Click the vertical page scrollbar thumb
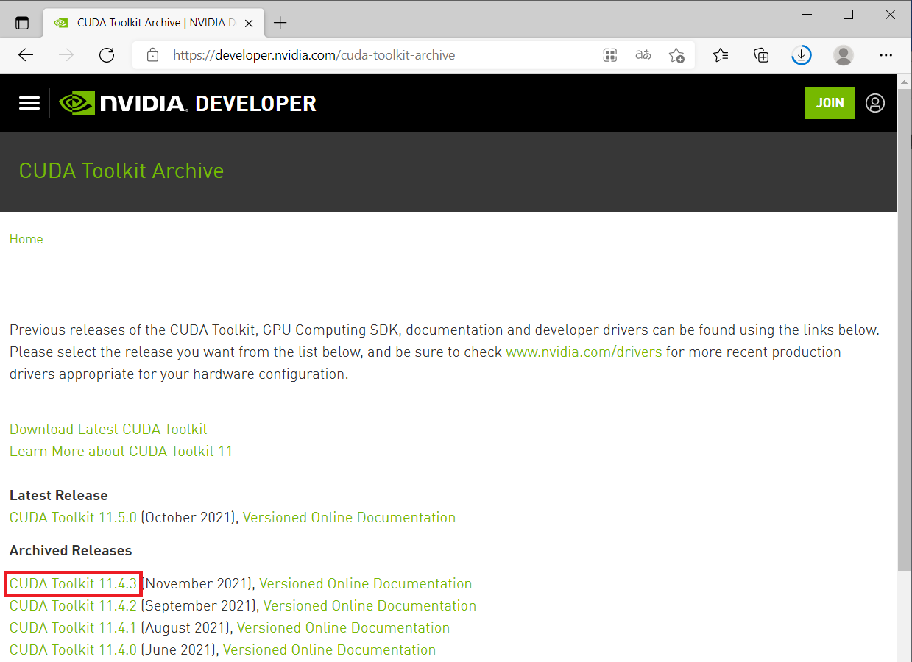 point(905,329)
